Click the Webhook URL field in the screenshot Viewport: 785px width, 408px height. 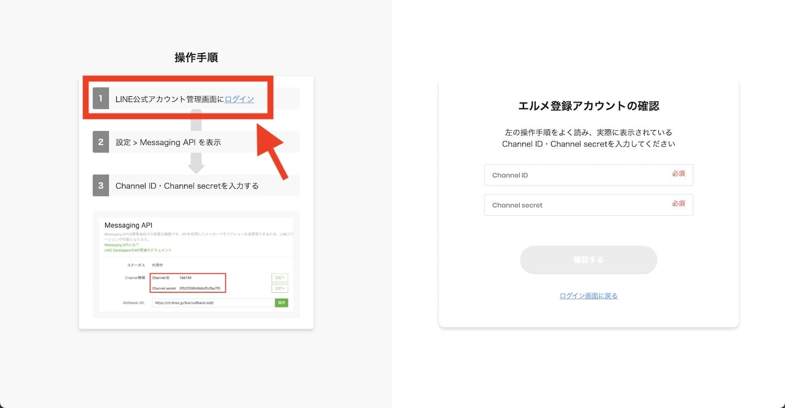213,303
